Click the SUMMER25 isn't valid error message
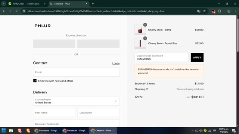 point(169,71)
